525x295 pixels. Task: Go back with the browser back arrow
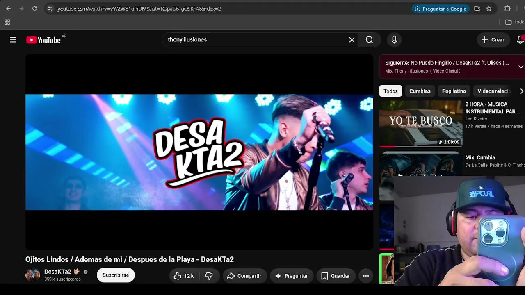click(x=8, y=9)
